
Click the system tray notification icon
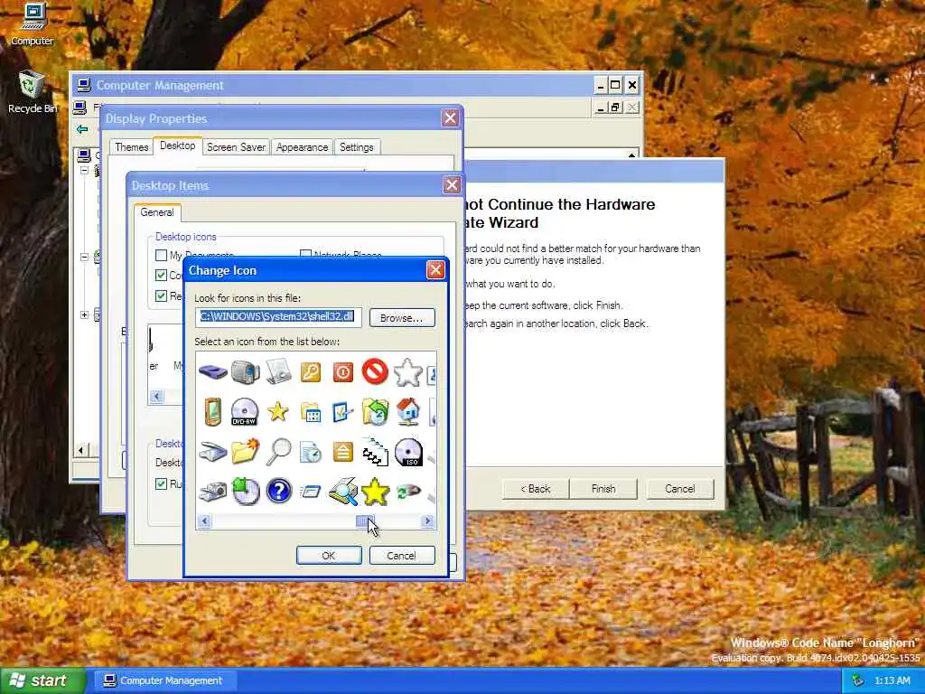[858, 681]
